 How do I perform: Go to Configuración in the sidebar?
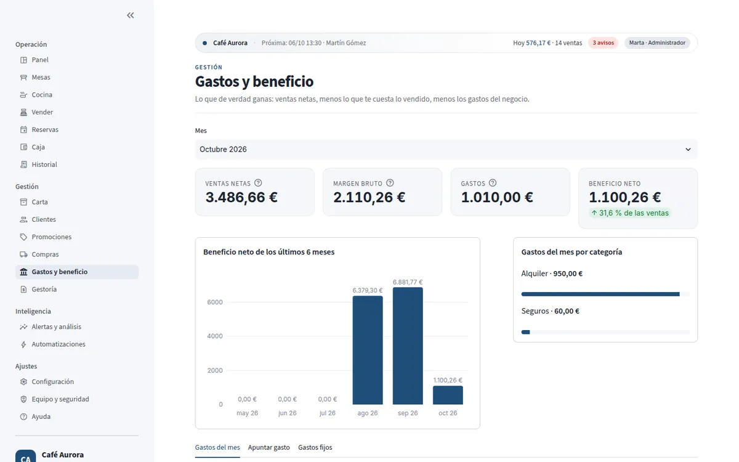coord(77,382)
